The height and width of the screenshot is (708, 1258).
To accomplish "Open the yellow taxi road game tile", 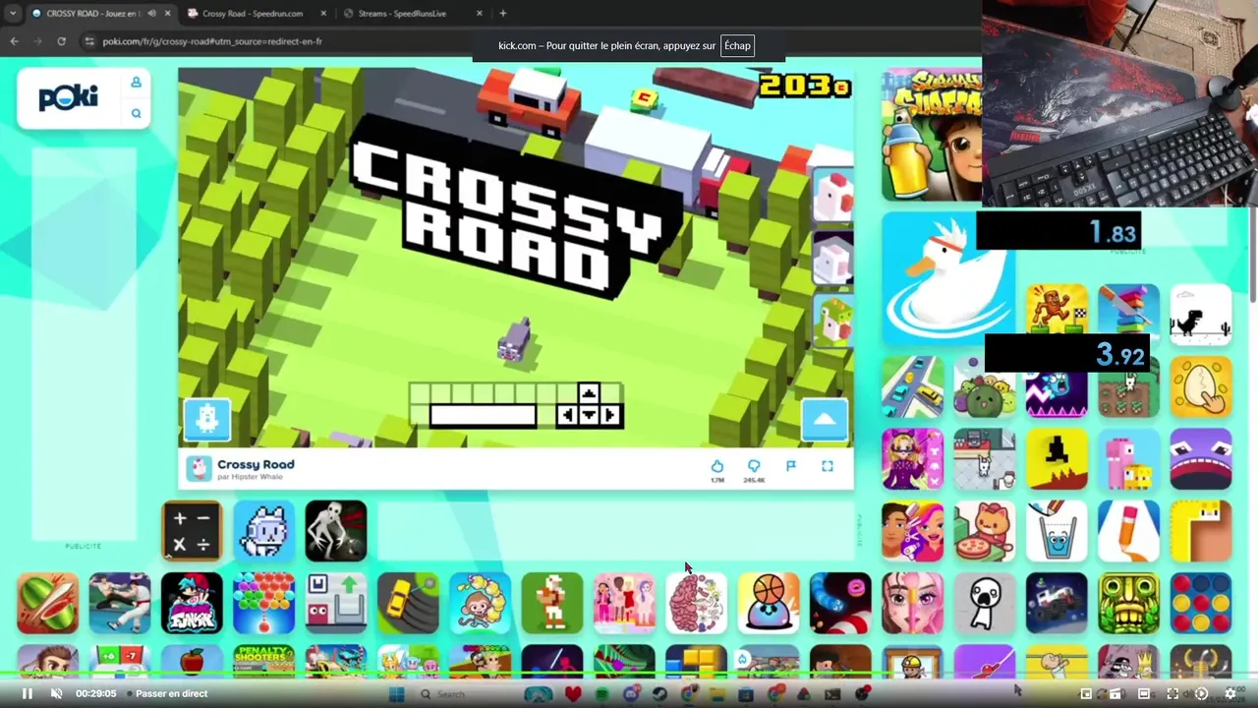I will pyautogui.click(x=408, y=603).
